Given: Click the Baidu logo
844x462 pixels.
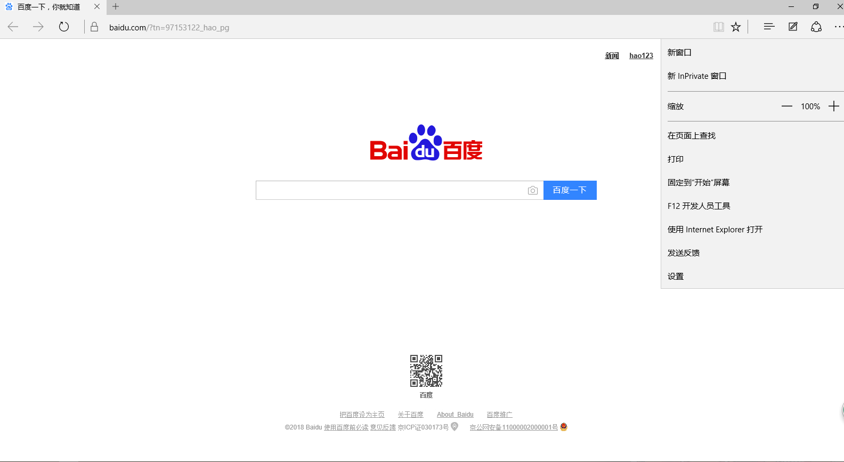Looking at the screenshot, I should (426, 143).
